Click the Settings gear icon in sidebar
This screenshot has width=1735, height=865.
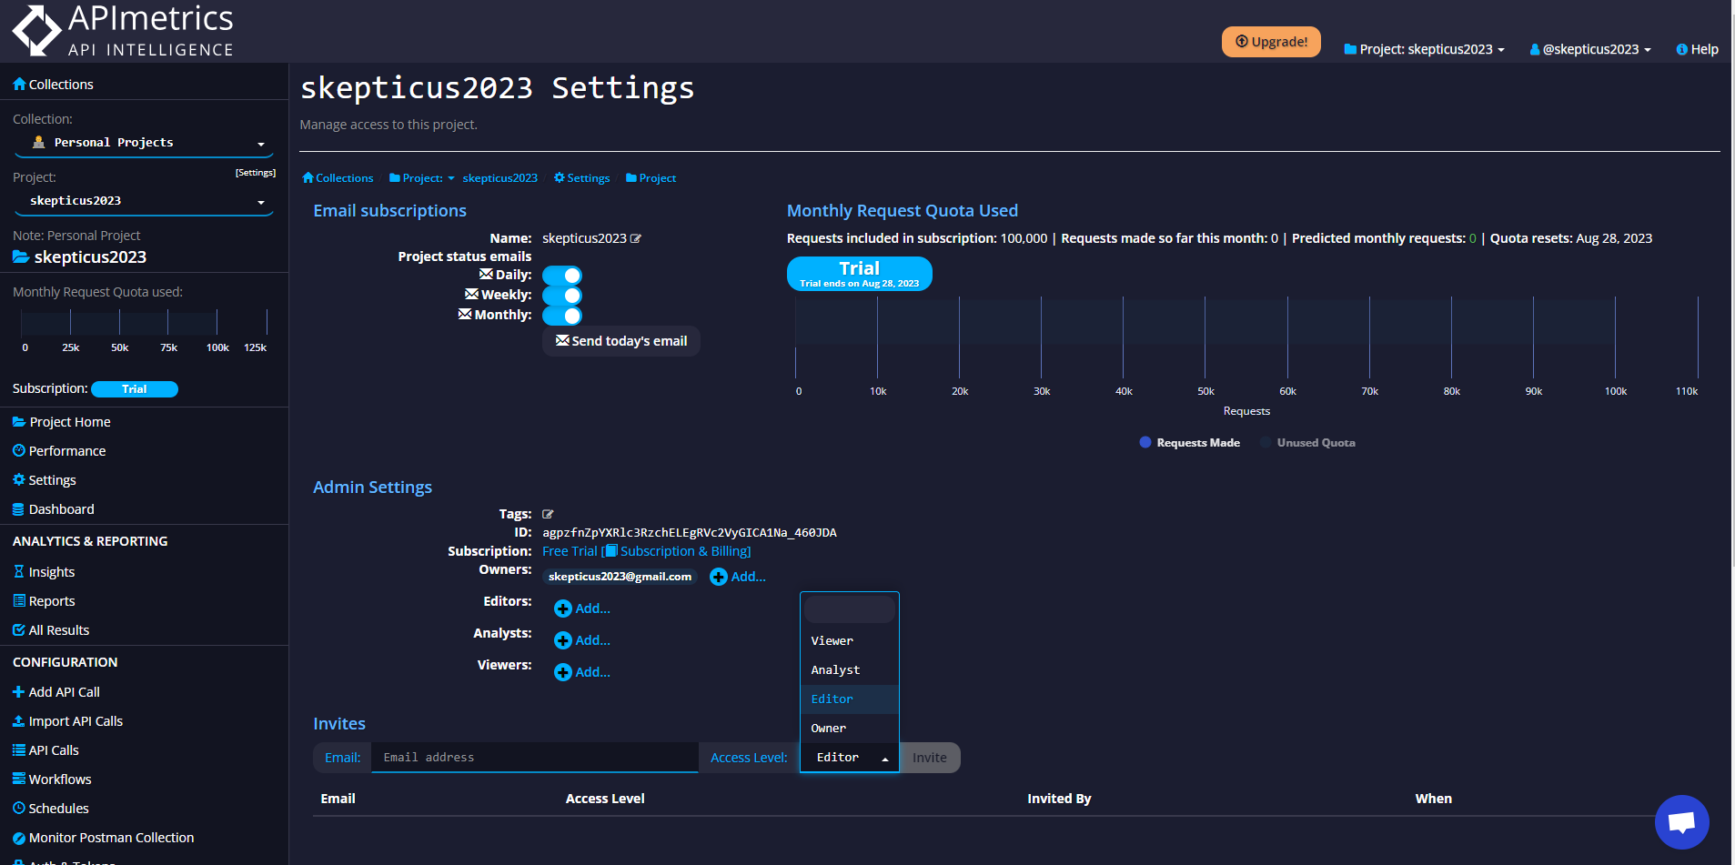pos(19,479)
